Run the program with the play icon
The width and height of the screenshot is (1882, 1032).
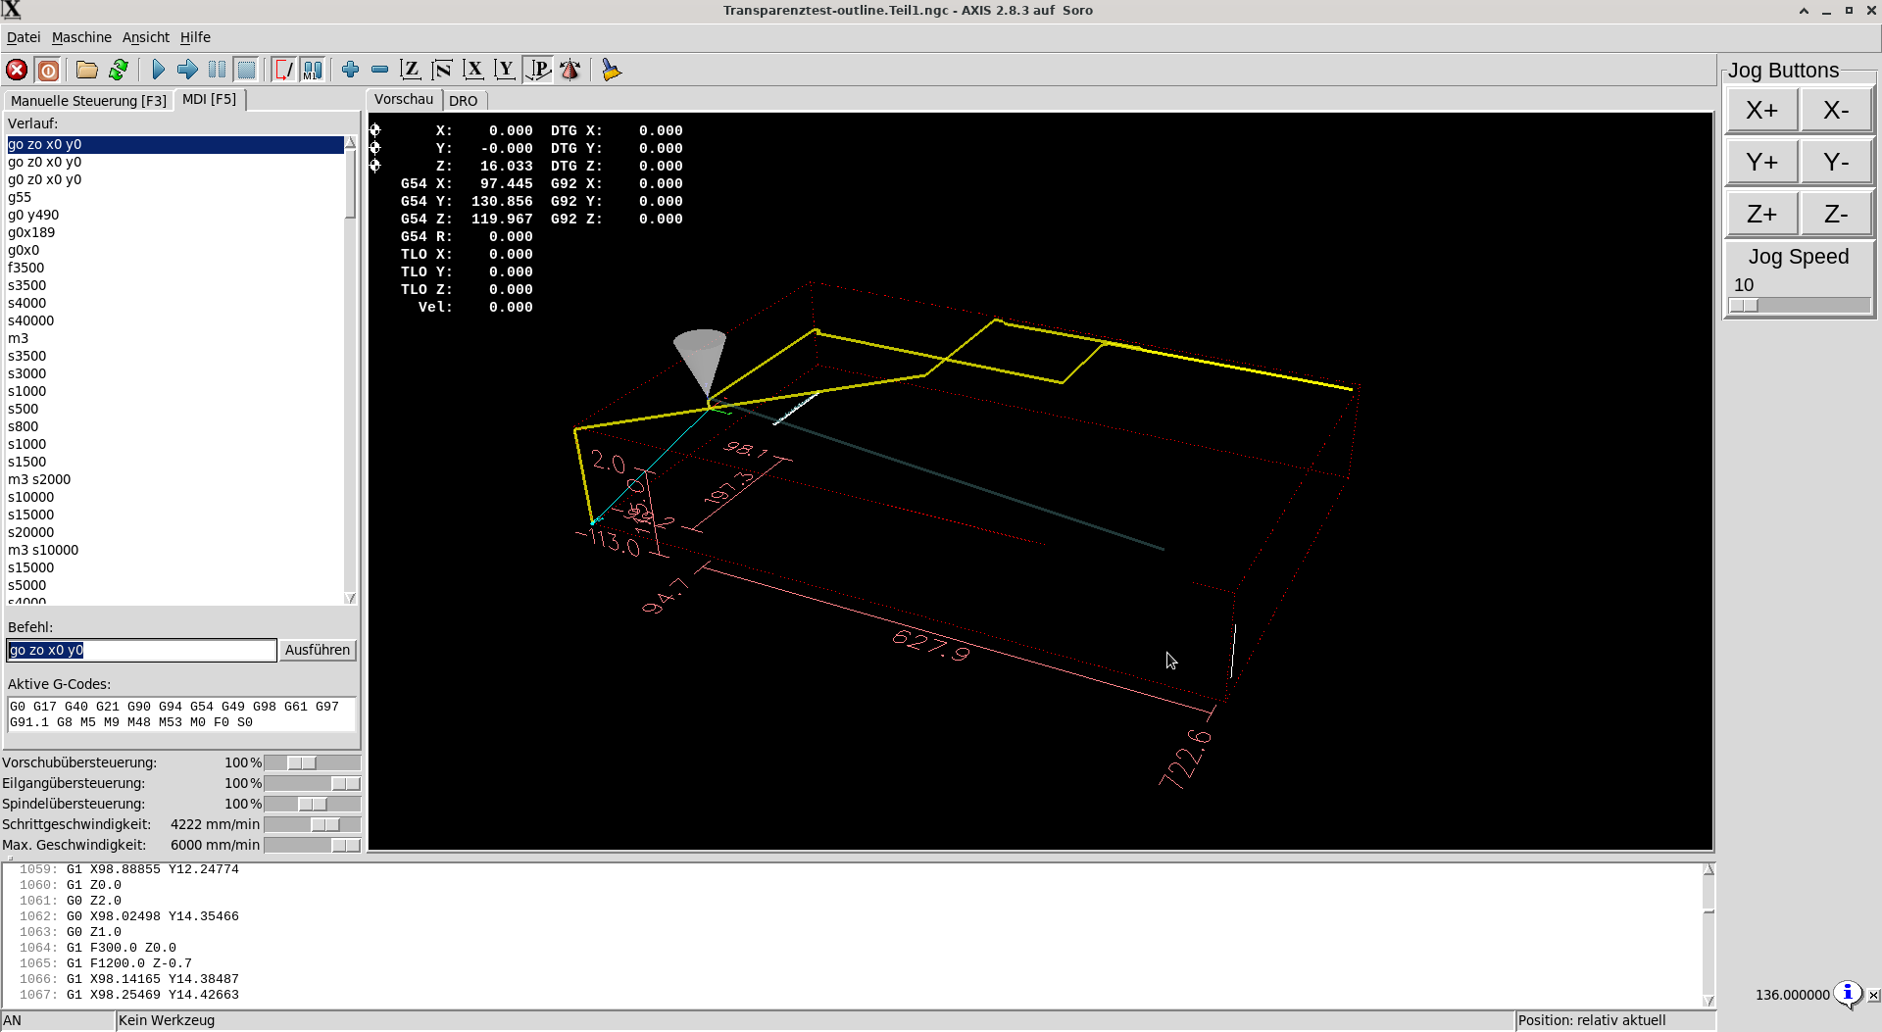[158, 70]
